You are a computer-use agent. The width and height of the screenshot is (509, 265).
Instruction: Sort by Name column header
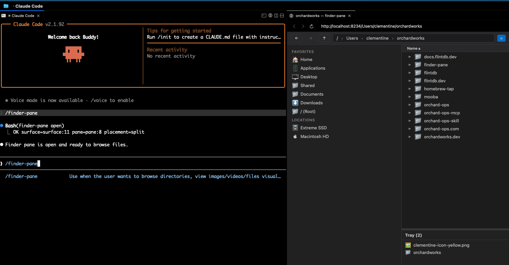(414, 48)
